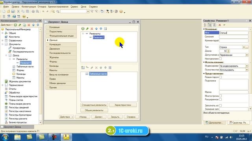Add new attribute with green plus in Document window
The width and height of the screenshot is (252, 141).
[x=83, y=29]
